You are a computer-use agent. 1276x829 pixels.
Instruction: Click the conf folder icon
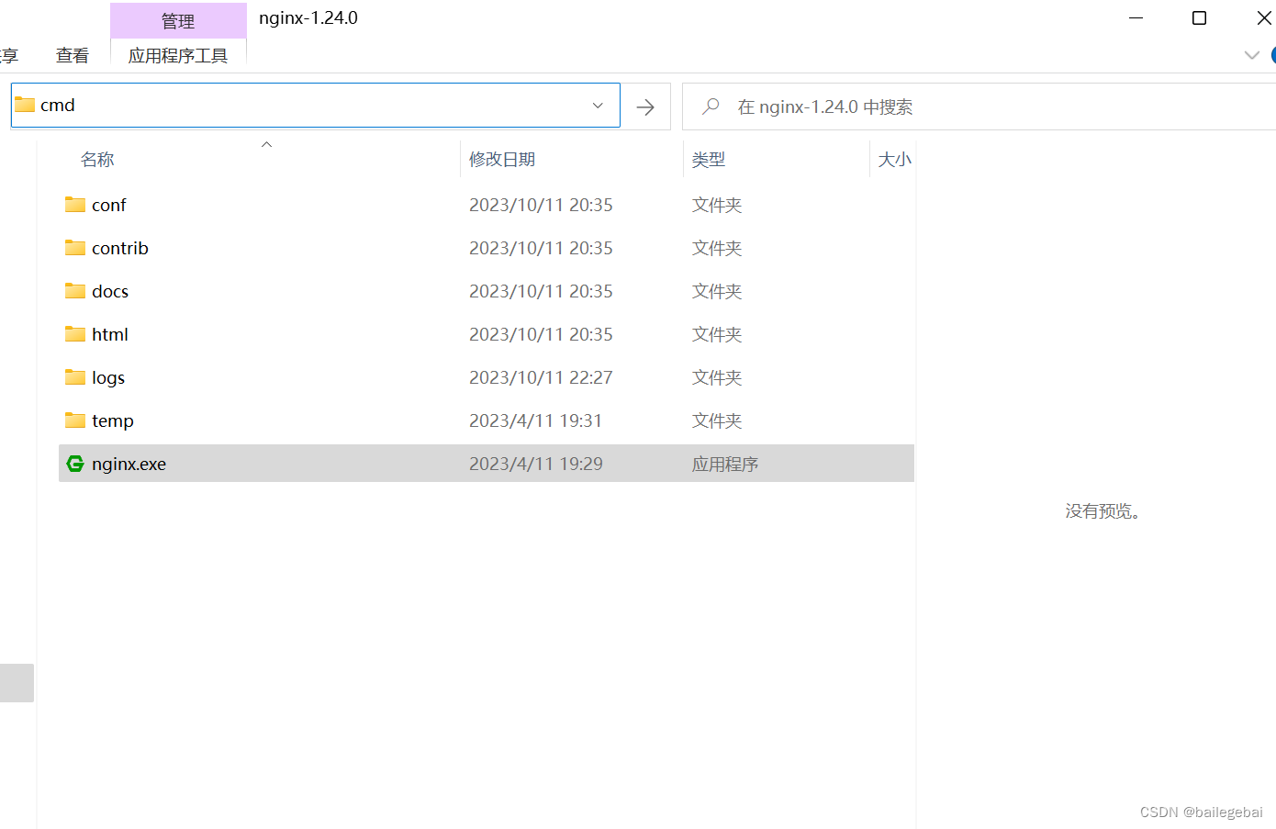coord(75,205)
